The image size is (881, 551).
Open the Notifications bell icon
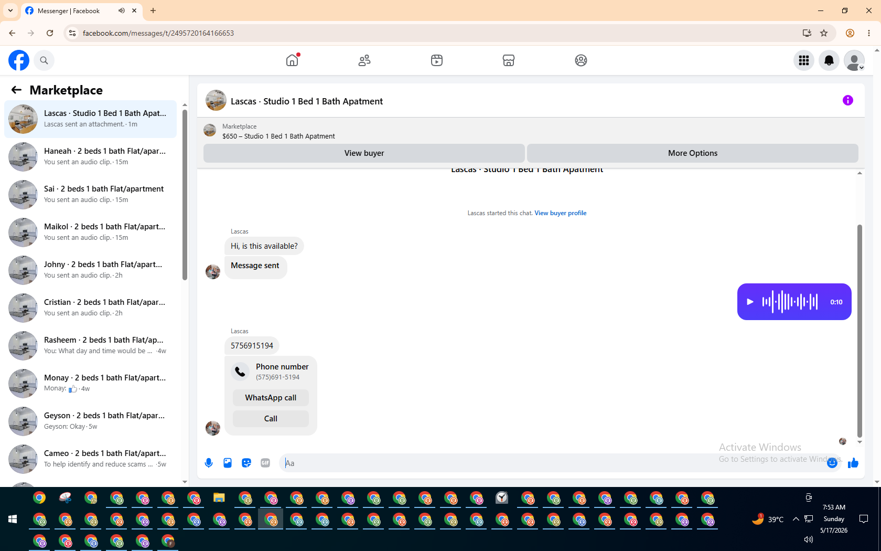(x=829, y=60)
